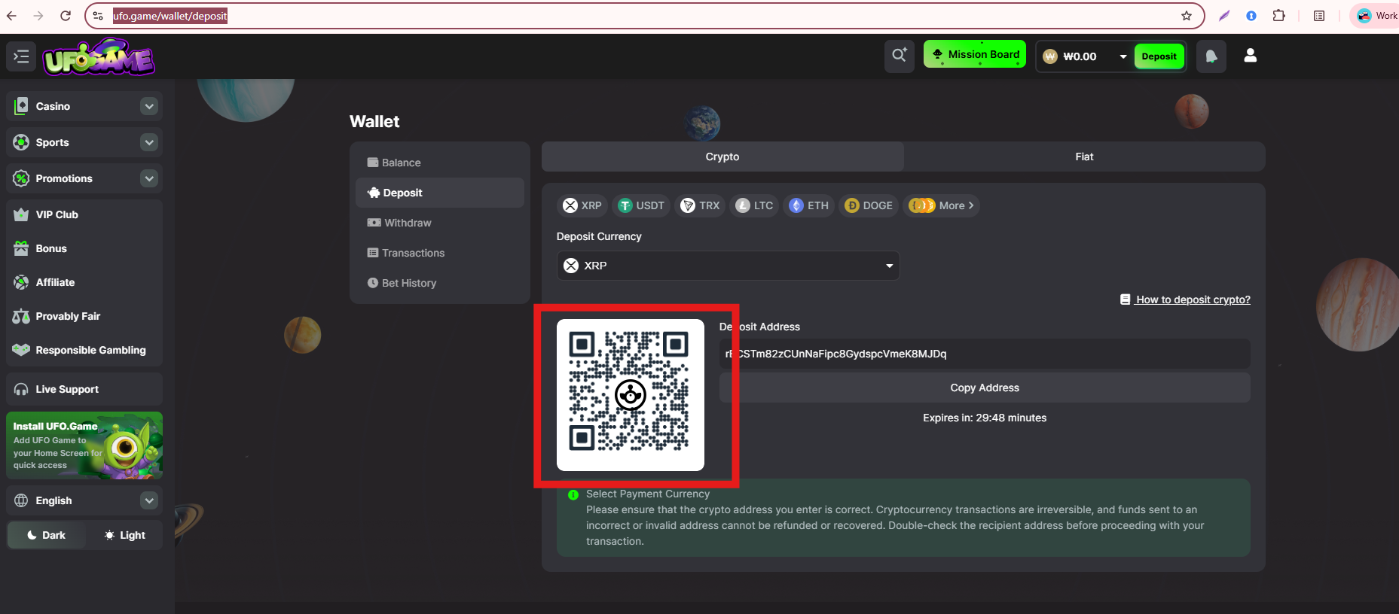Switch to Fiat tab

(1084, 157)
